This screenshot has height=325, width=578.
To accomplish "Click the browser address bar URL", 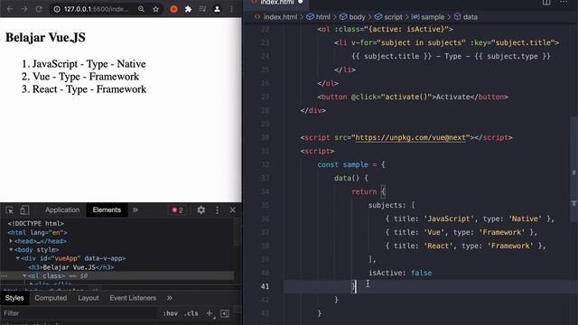I will click(96, 9).
